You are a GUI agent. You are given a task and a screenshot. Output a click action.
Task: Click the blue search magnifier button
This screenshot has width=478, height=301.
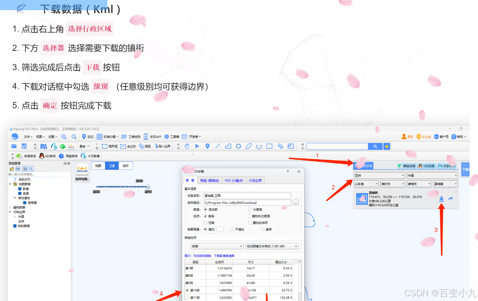click(x=375, y=146)
